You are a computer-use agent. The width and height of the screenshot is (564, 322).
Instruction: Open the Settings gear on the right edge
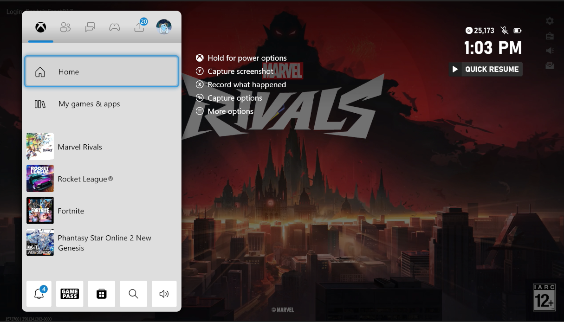tap(550, 21)
